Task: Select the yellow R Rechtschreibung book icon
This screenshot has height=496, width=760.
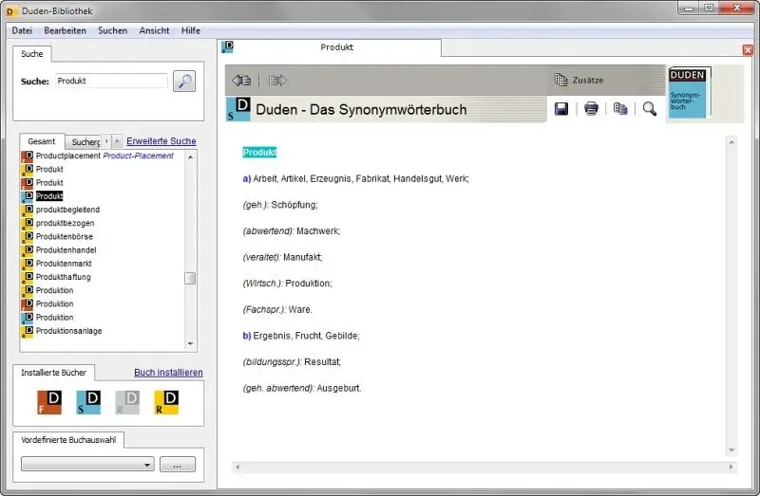Action: (166, 402)
